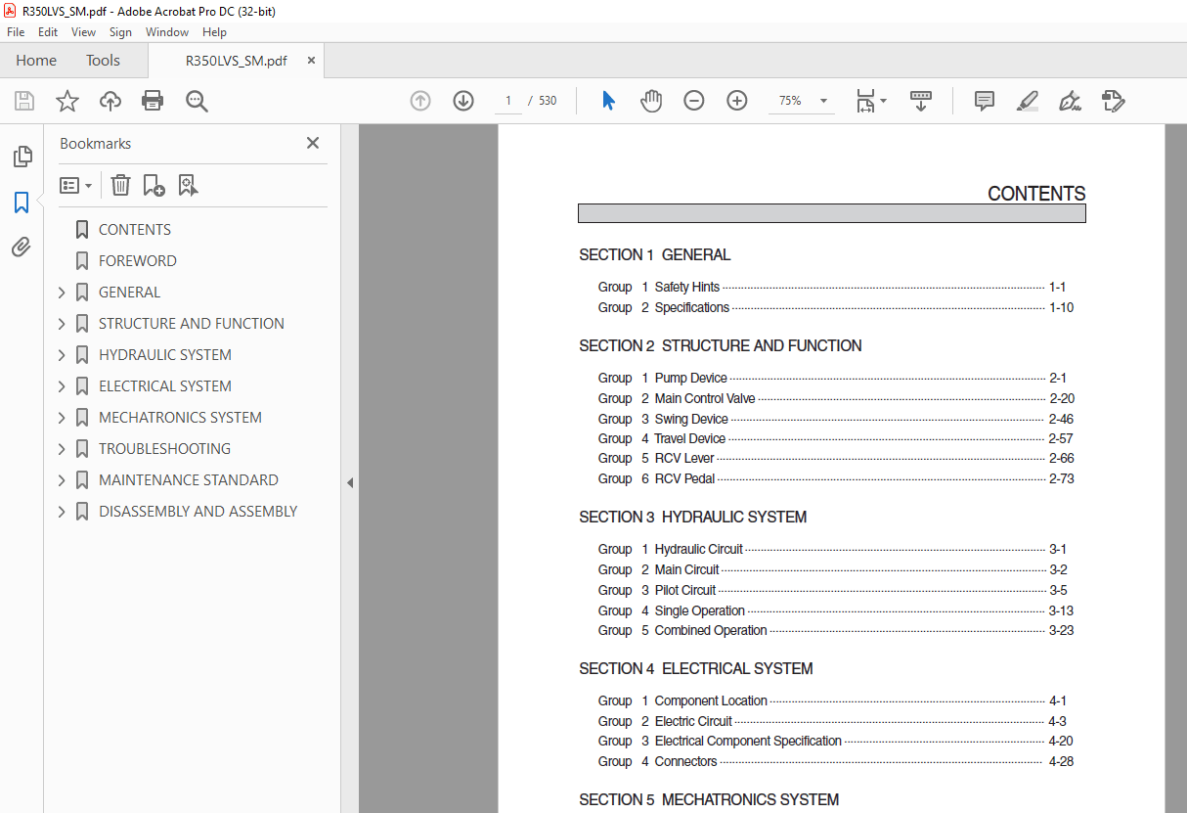The image size is (1187, 813).
Task: Expand the TROUBLESHOOTING bookmark
Action: point(61,448)
